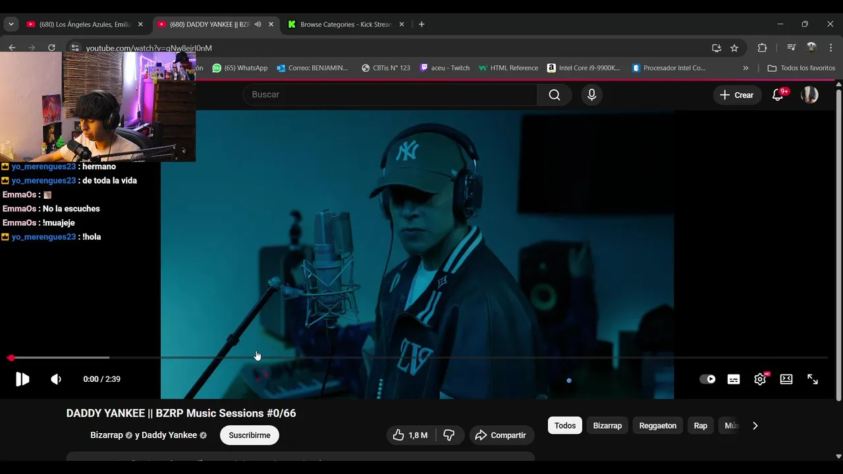Image resolution: width=843 pixels, height=474 pixels.
Task: Go forward with the browser arrow
Action: 32,47
